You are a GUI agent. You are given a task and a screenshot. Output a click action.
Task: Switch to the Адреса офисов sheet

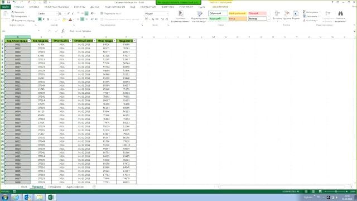[x=75, y=187]
